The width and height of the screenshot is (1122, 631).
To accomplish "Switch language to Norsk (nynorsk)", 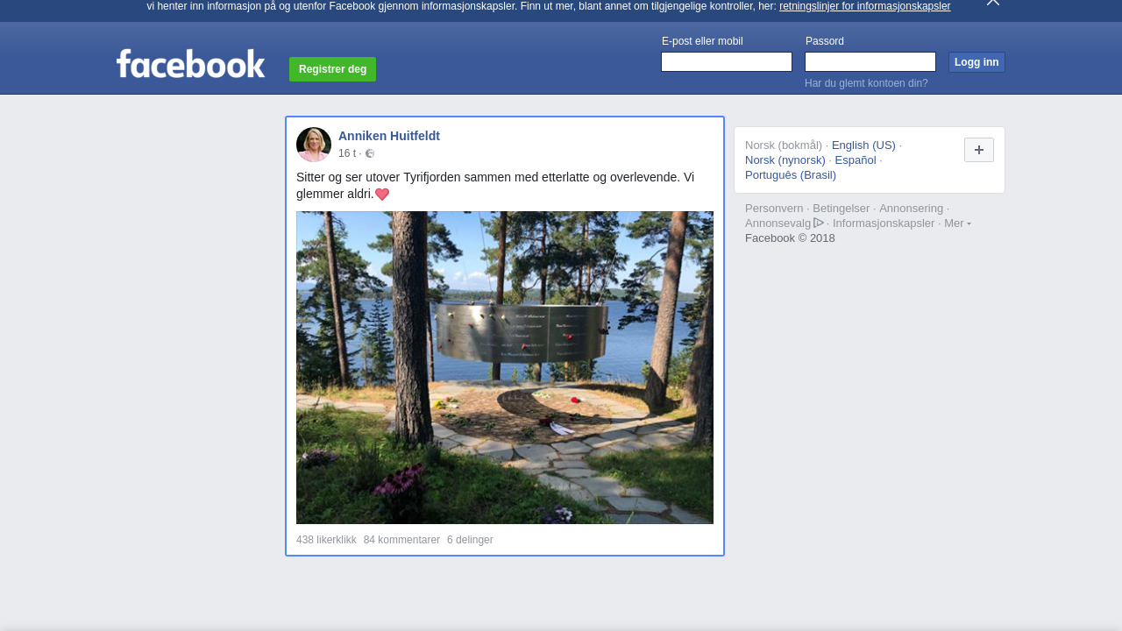I will [785, 160].
